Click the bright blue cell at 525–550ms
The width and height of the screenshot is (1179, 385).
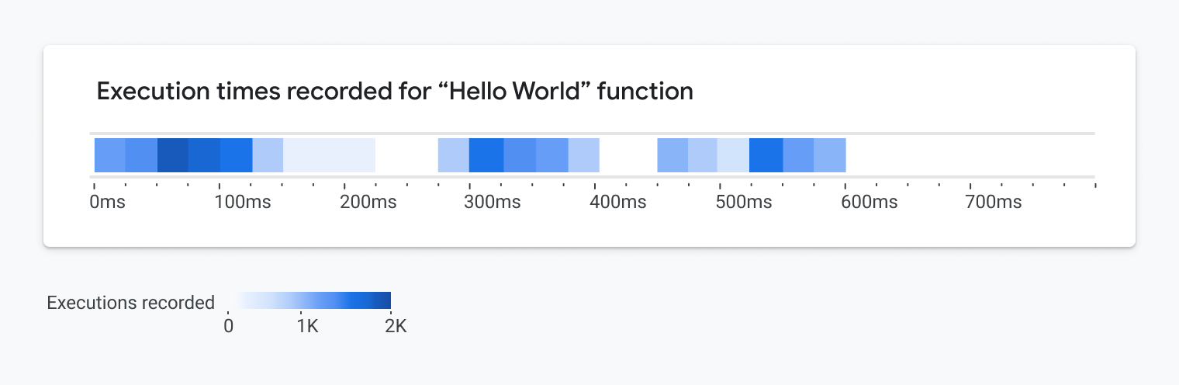click(x=766, y=154)
